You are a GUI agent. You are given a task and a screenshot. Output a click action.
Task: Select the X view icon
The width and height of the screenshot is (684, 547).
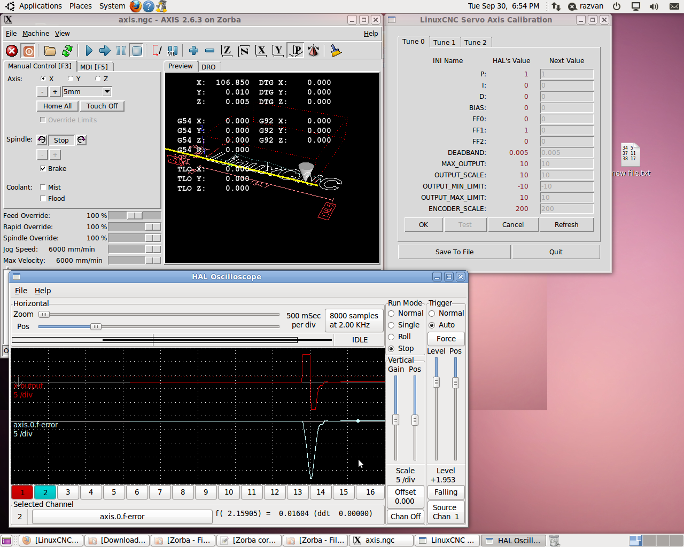[x=261, y=51]
